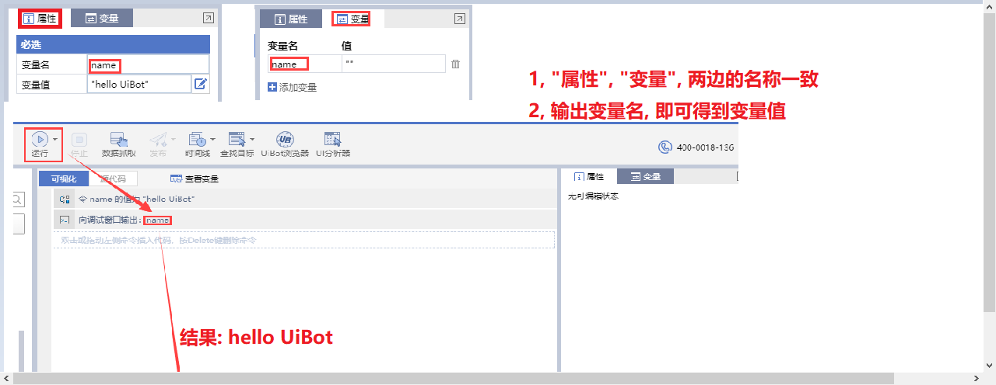Pop out the top-left properties panel
The image size is (996, 385).
[208, 18]
